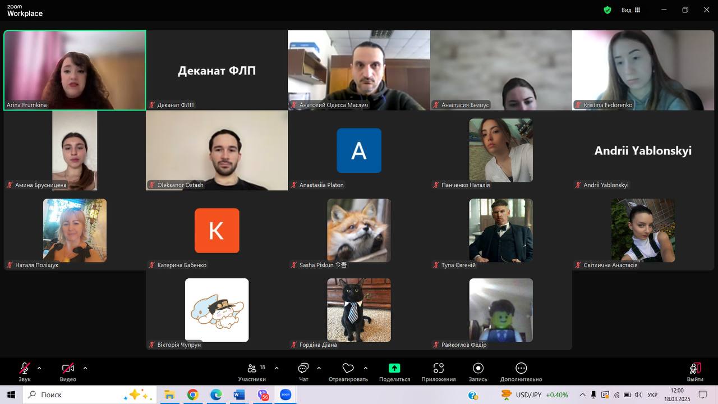
Task: Click the help question mark tray icon
Action: pyautogui.click(x=473, y=395)
